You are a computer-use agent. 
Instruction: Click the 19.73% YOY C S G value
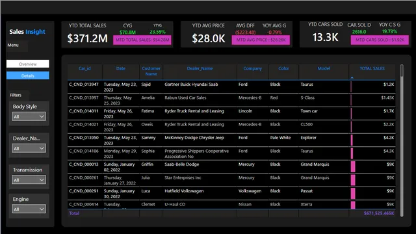coord(389,32)
